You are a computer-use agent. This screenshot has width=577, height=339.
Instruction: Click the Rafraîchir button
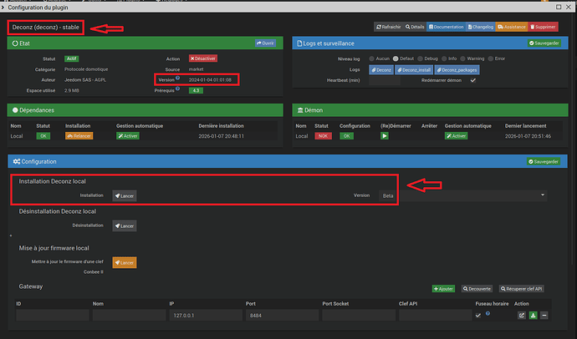pos(389,27)
